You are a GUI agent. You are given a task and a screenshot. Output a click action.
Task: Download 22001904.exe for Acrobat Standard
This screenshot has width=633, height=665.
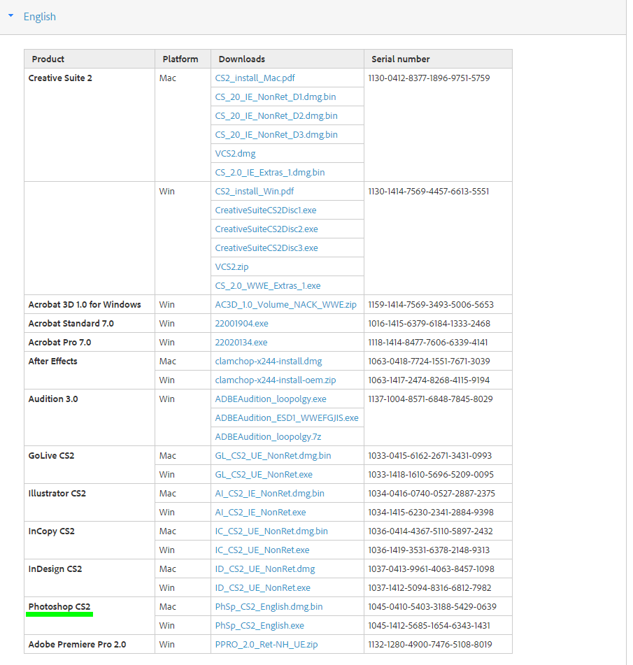241,324
